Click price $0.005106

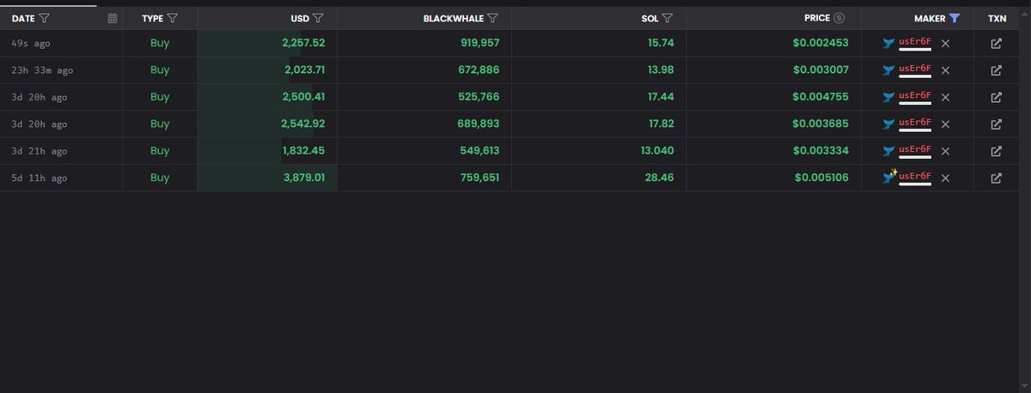(821, 178)
